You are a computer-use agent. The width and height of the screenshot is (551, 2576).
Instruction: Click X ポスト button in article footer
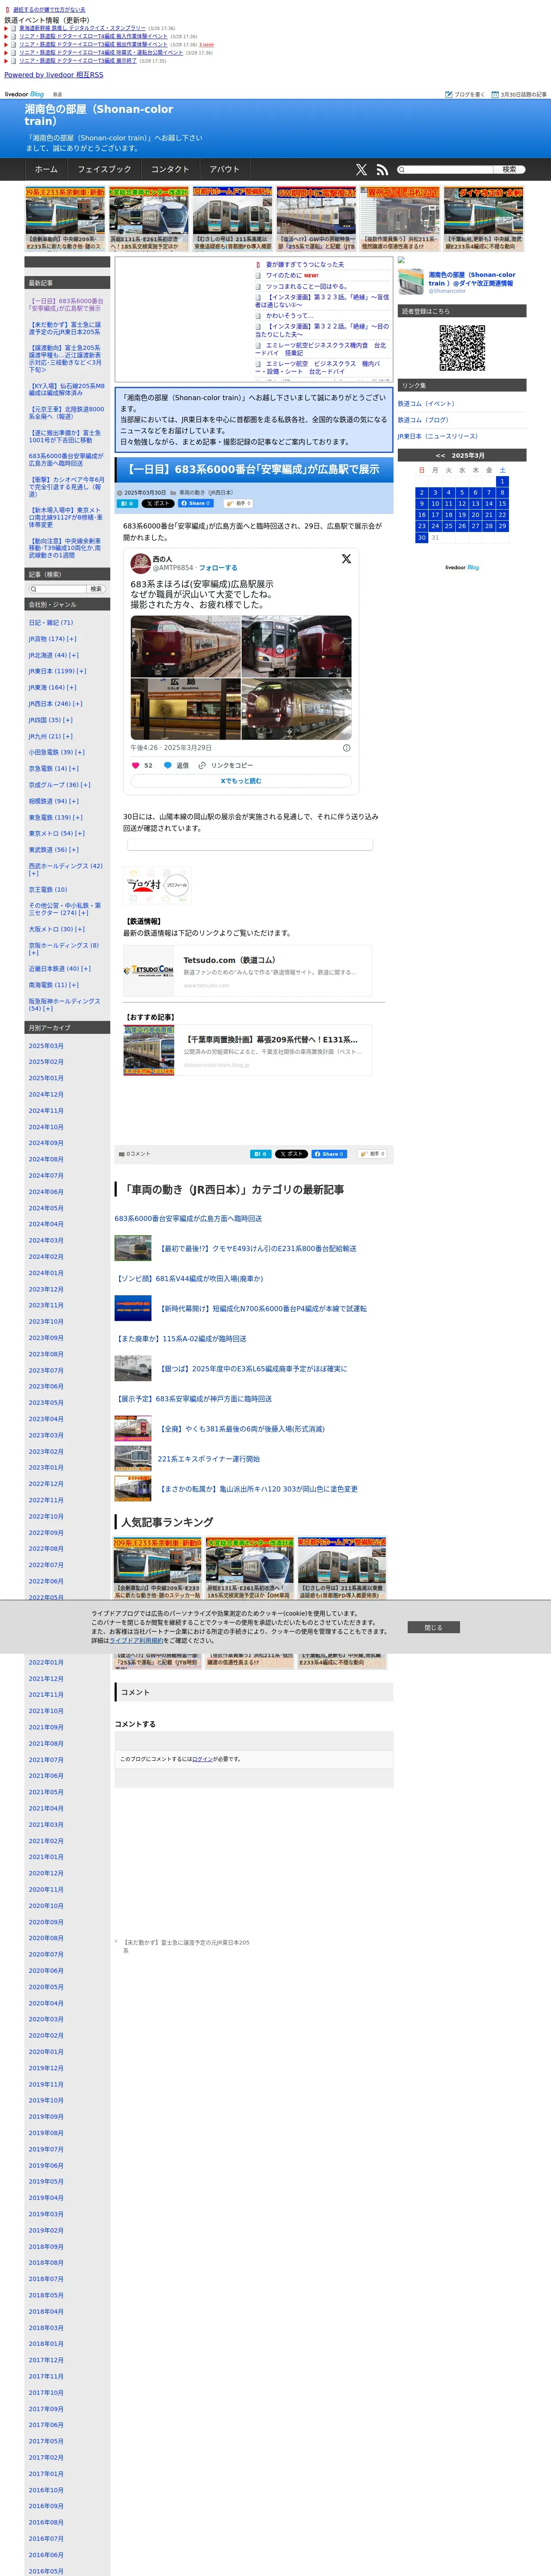tap(291, 1154)
